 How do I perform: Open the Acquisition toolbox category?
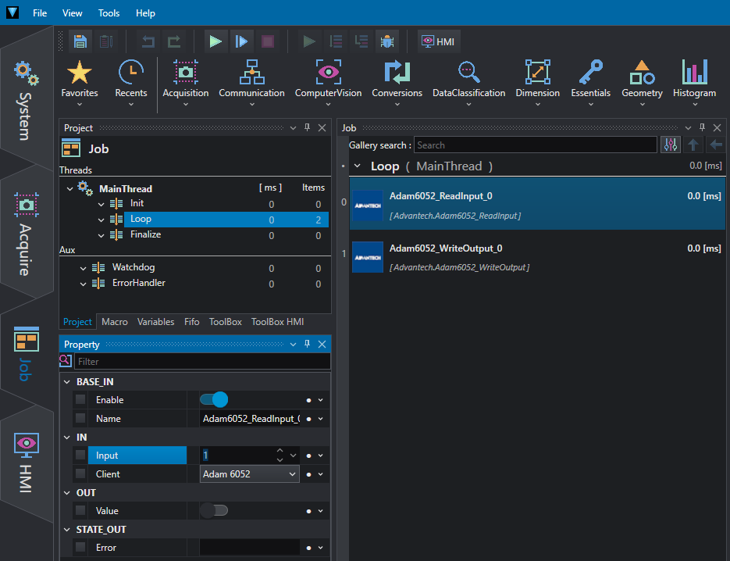tap(185, 80)
